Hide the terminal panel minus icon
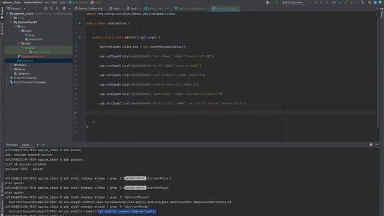This screenshot has width=384, height=216. pyautogui.click(x=377, y=145)
